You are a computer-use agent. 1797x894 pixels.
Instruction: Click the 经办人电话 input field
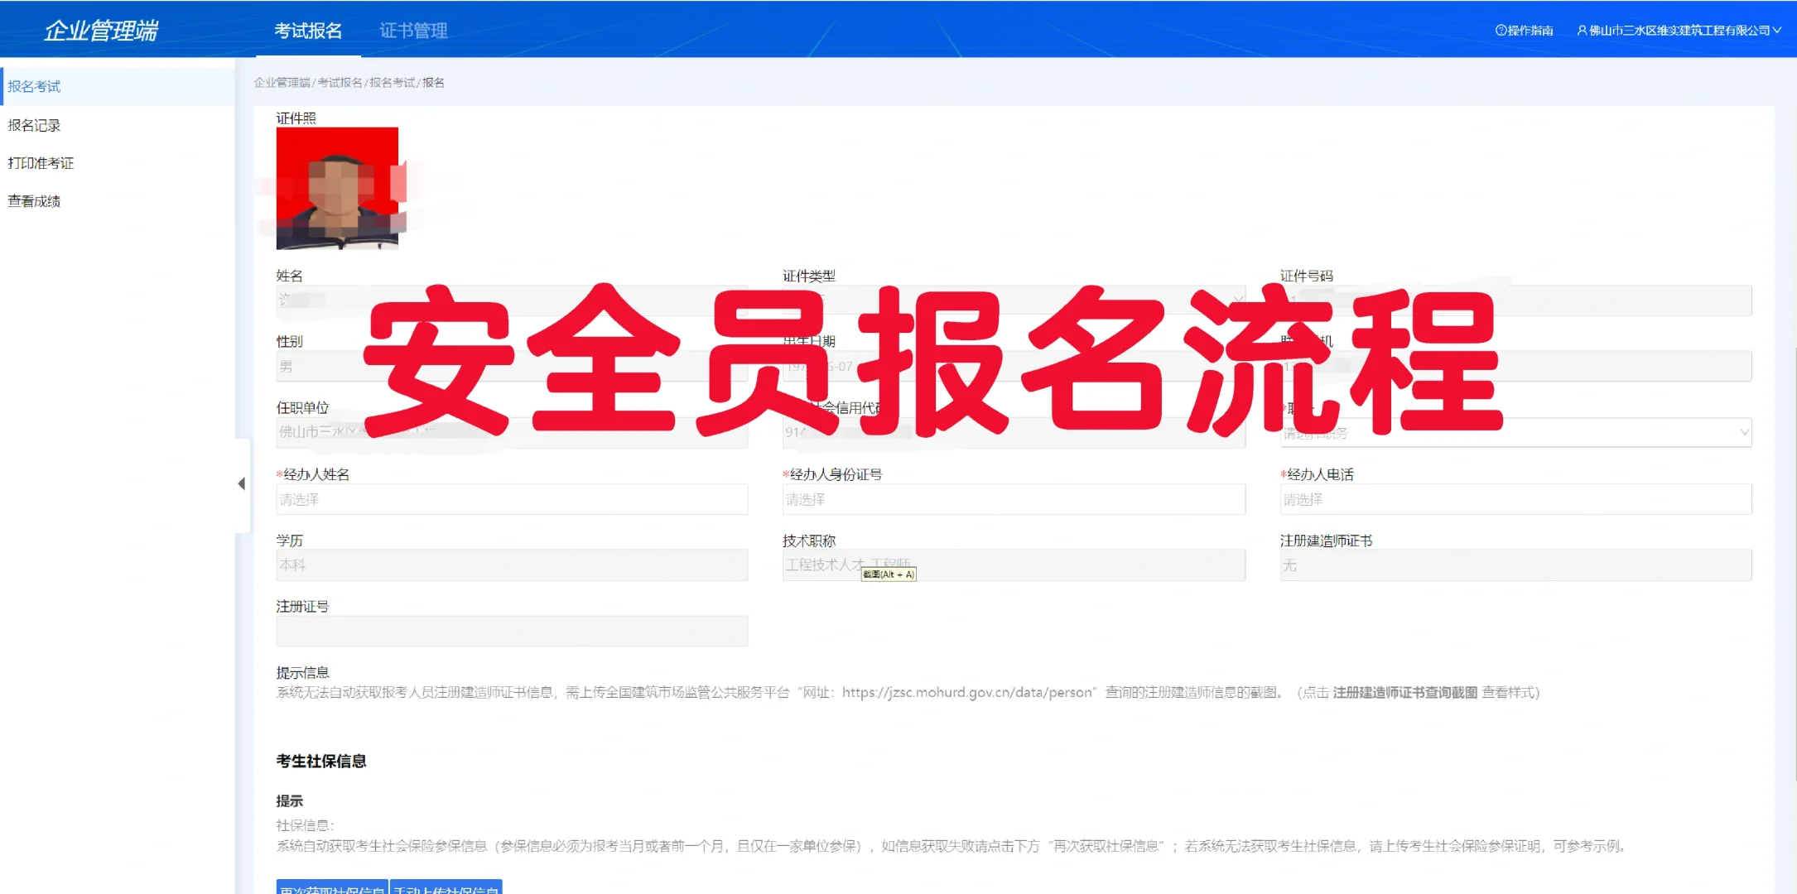pyautogui.click(x=1515, y=499)
